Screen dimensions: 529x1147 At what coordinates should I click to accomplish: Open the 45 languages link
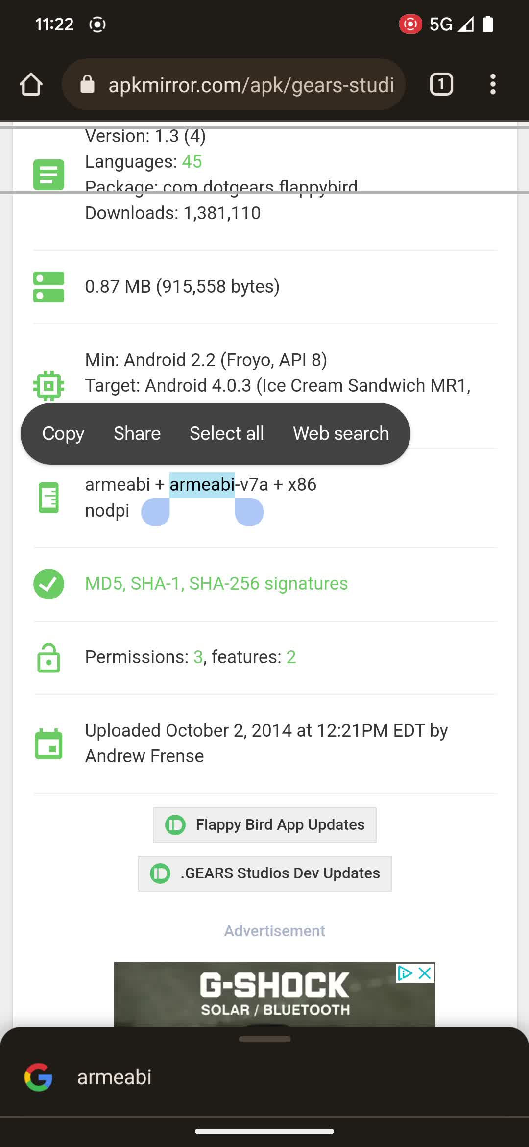[192, 162]
